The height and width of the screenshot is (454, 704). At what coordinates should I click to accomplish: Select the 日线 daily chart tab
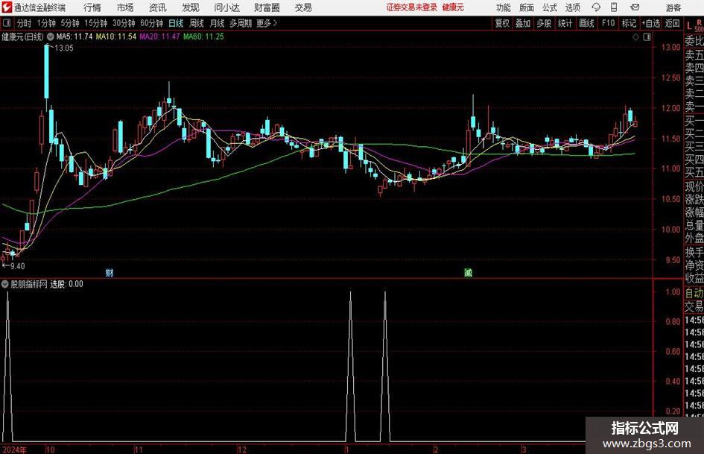coord(176,23)
